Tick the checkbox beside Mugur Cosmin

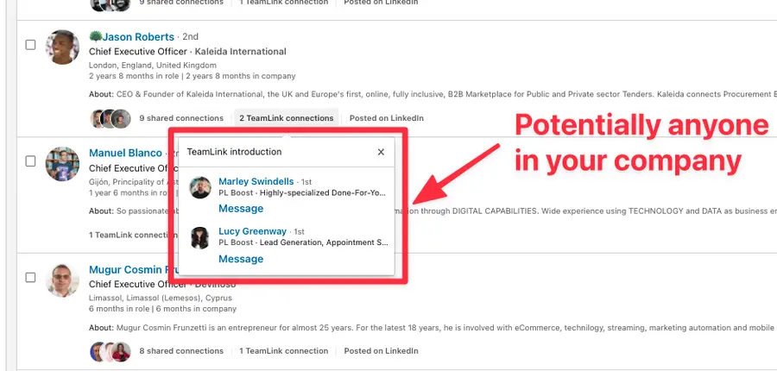click(x=31, y=277)
